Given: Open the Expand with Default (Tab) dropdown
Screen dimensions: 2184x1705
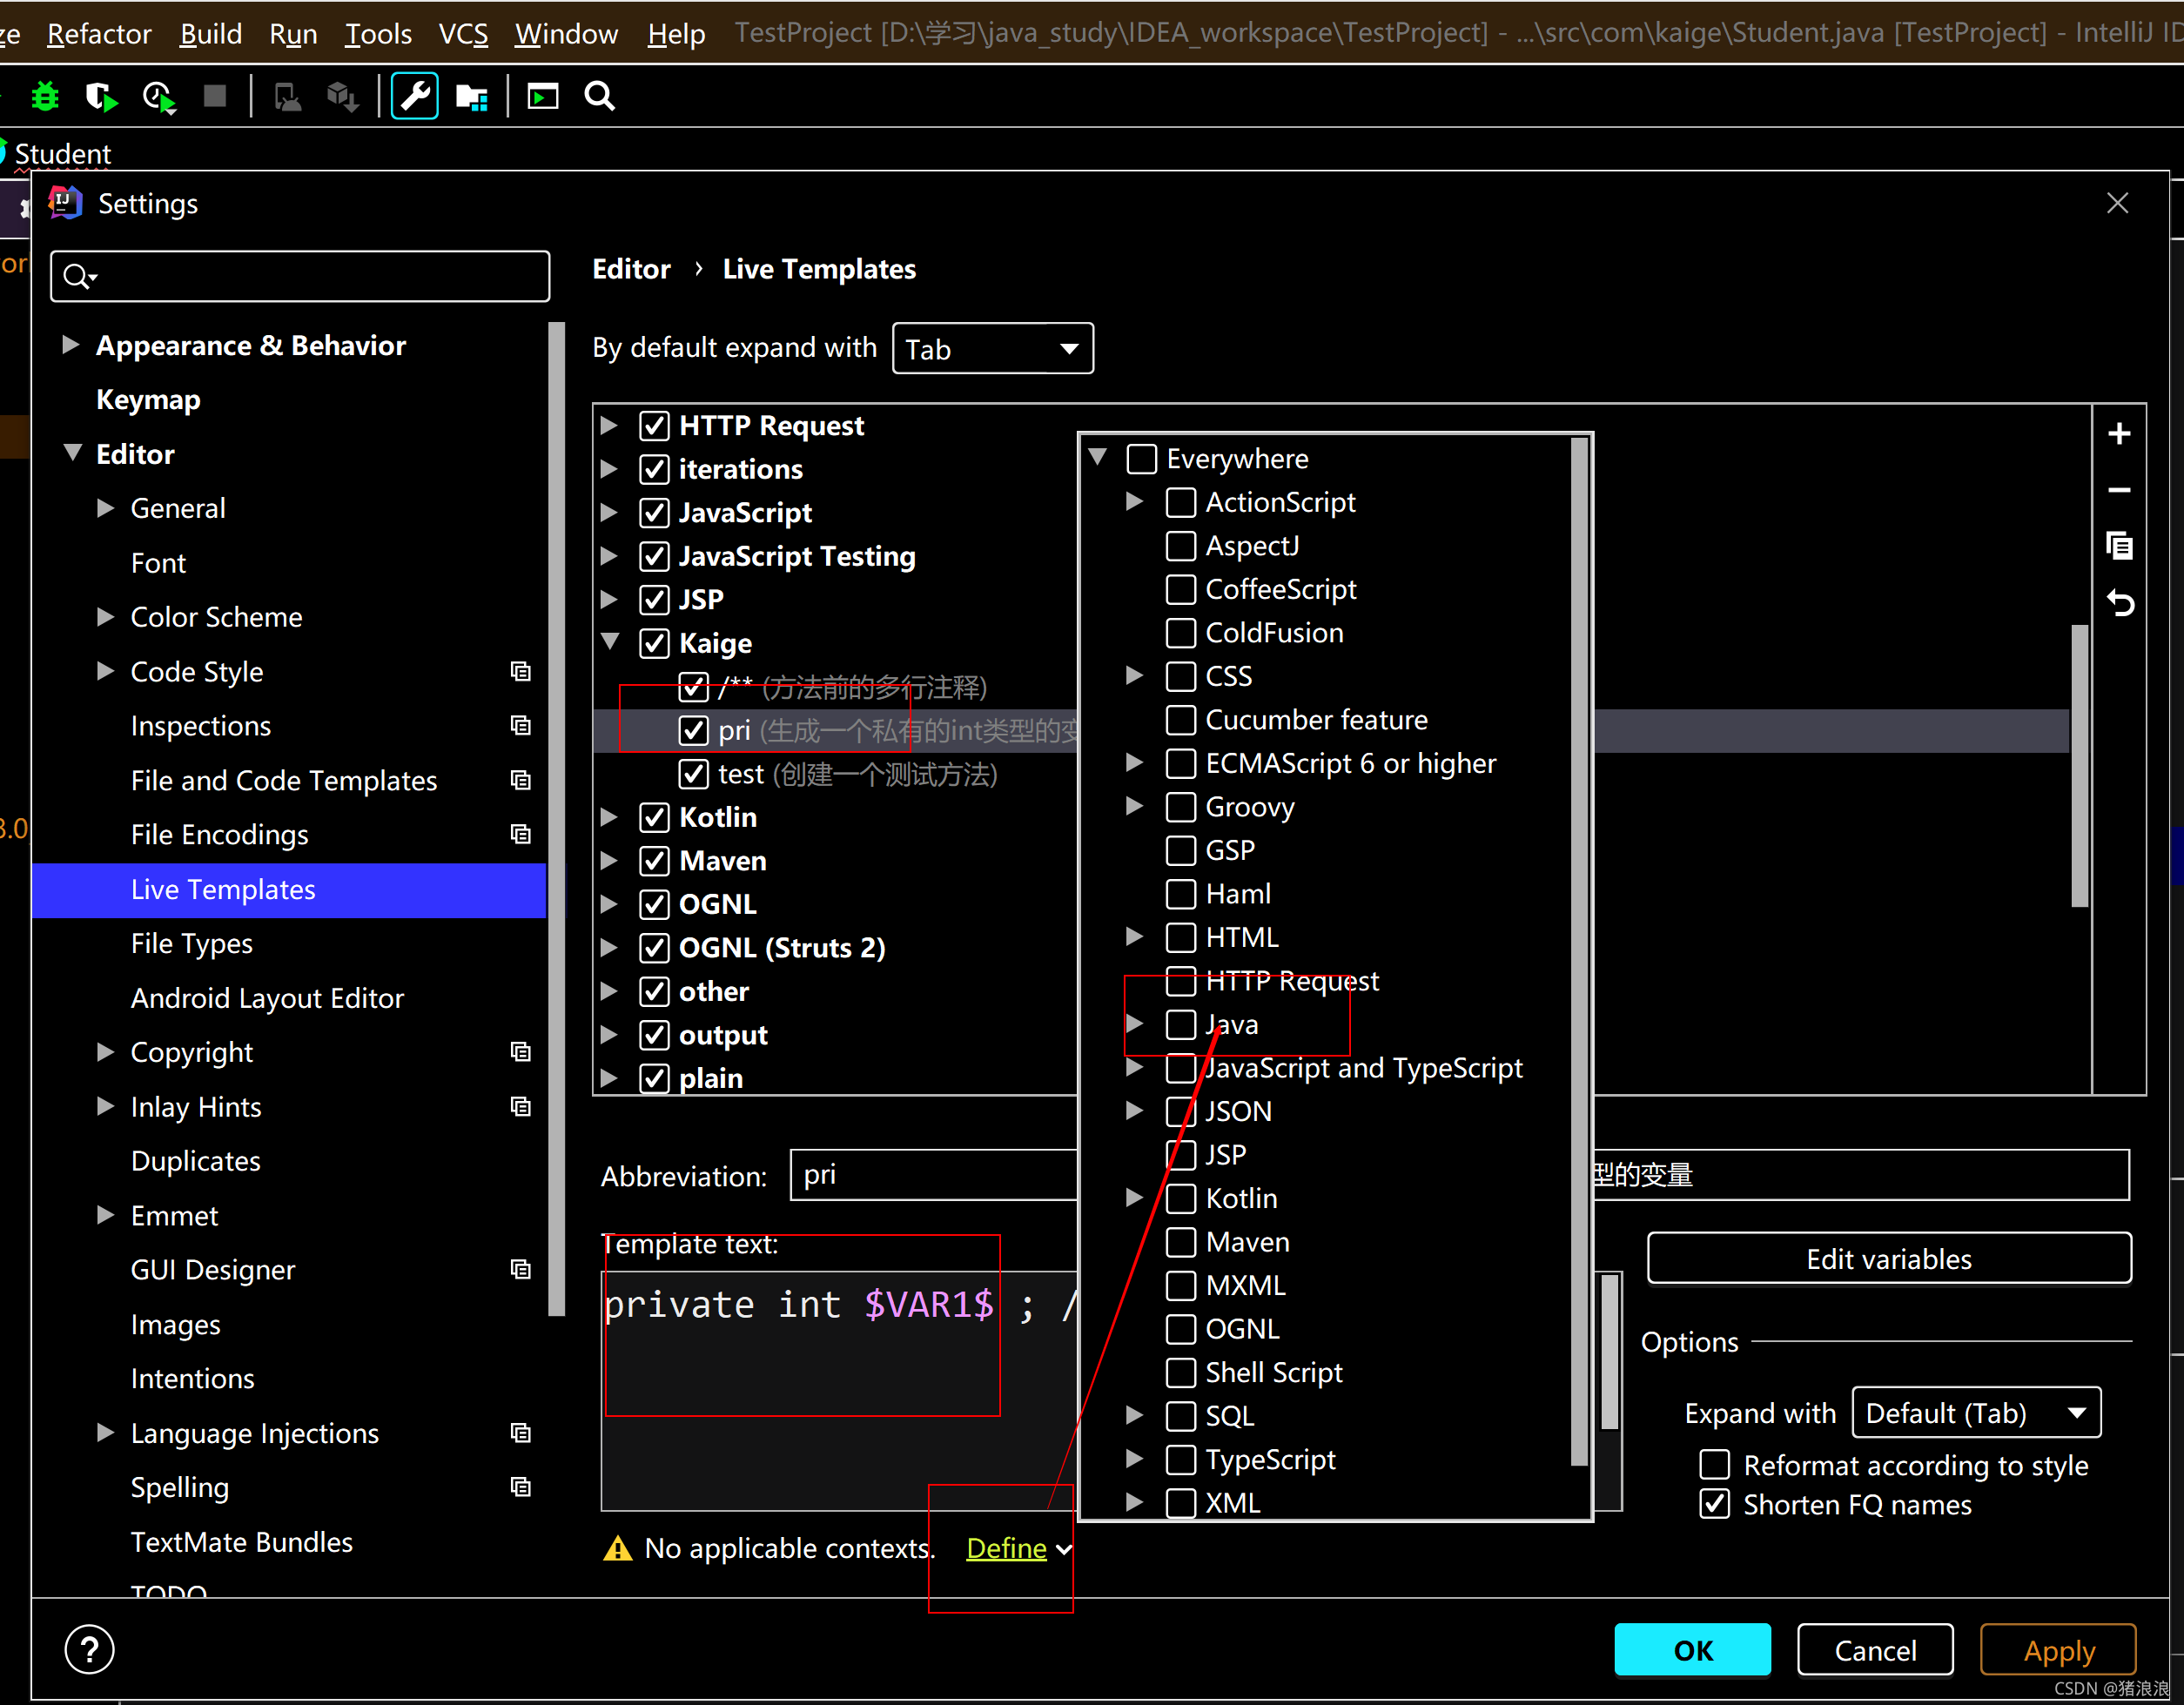Looking at the screenshot, I should [x=1976, y=1413].
